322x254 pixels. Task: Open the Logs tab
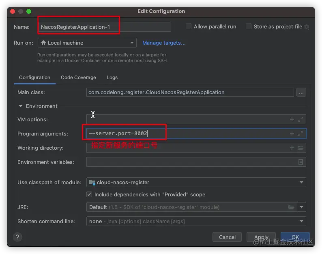[112, 77]
